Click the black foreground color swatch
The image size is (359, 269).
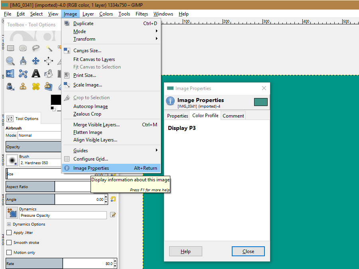[x=55, y=100]
